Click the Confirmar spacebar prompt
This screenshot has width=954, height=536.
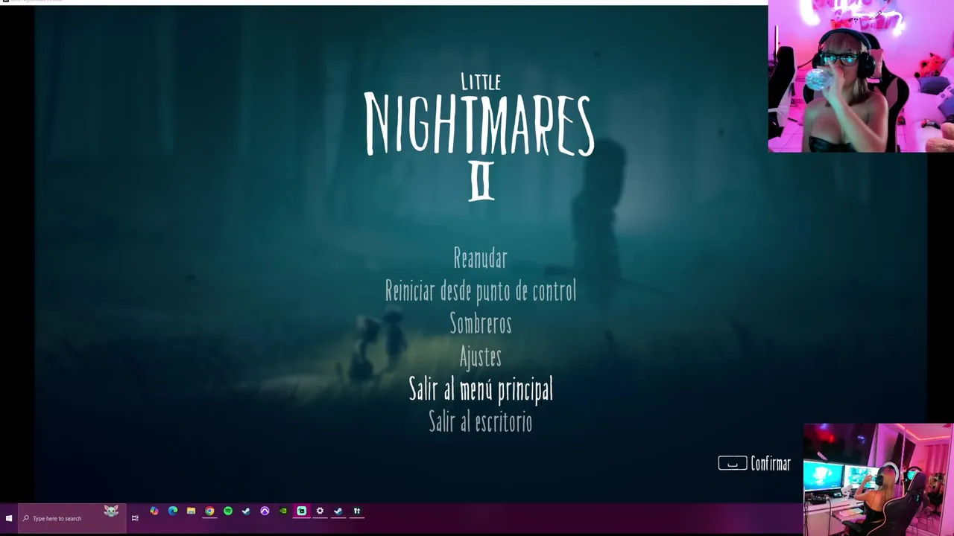[x=754, y=464]
